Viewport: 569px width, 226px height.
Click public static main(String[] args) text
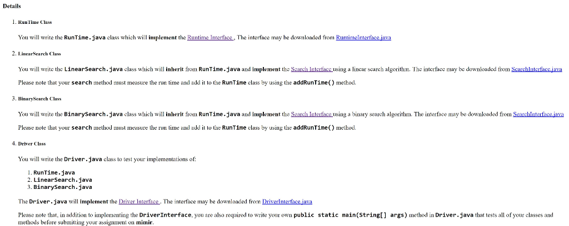coord(351,215)
